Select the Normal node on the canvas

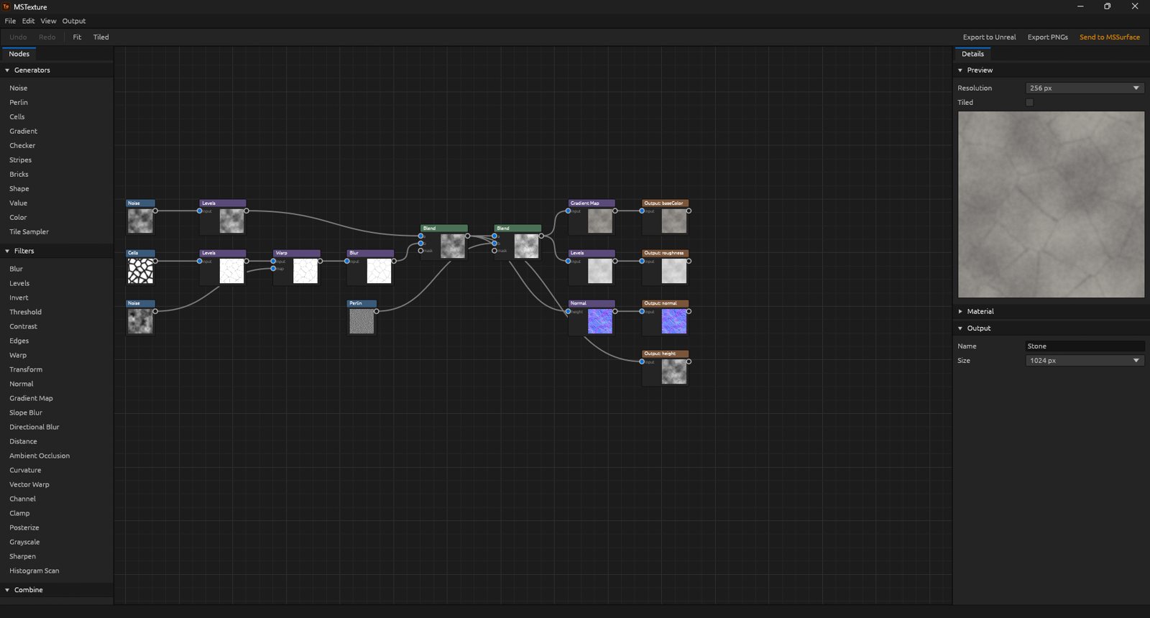coord(592,318)
